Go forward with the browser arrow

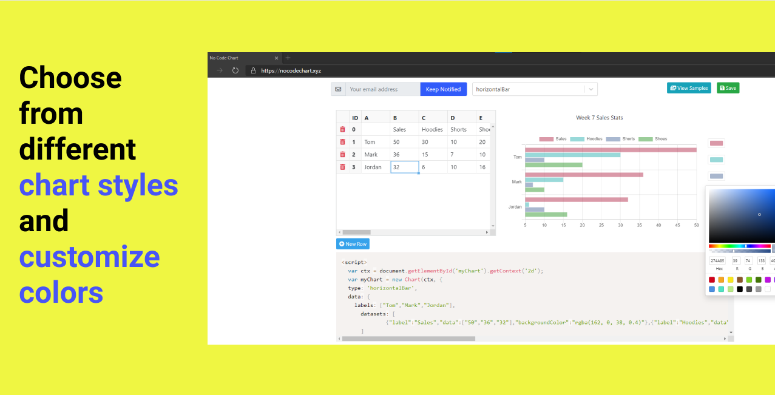220,70
